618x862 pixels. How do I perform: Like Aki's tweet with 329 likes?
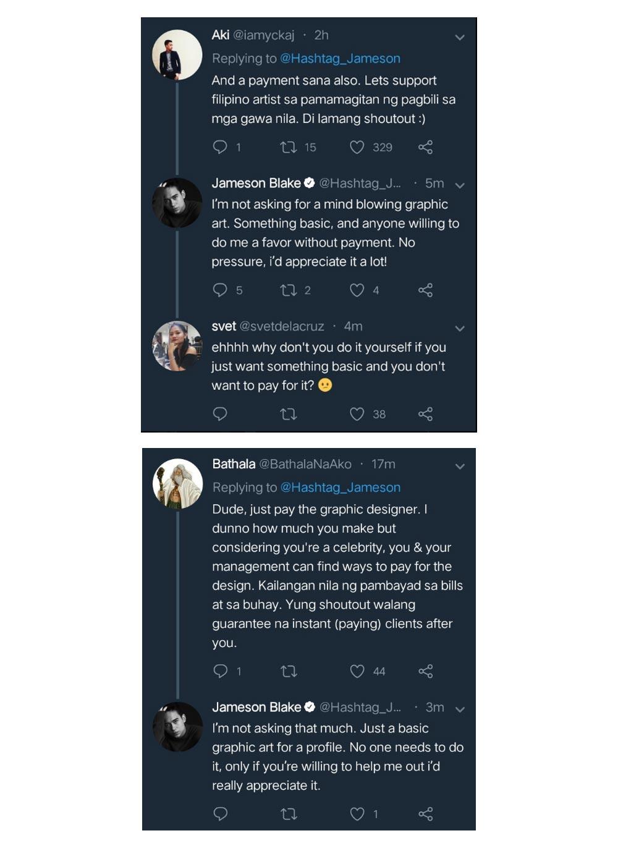click(x=357, y=147)
